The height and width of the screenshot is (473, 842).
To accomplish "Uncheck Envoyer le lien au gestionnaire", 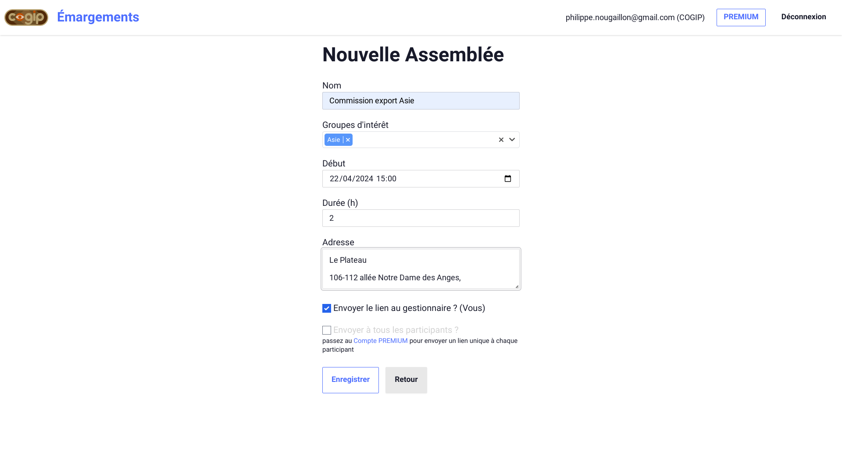I will 327,308.
